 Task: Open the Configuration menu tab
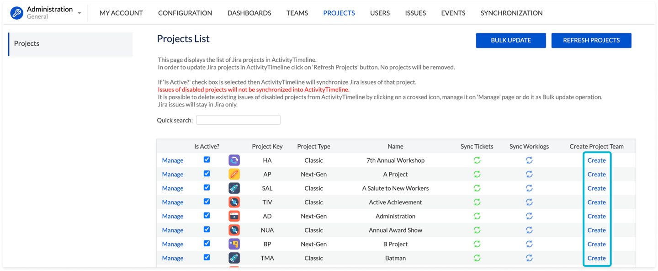click(185, 13)
